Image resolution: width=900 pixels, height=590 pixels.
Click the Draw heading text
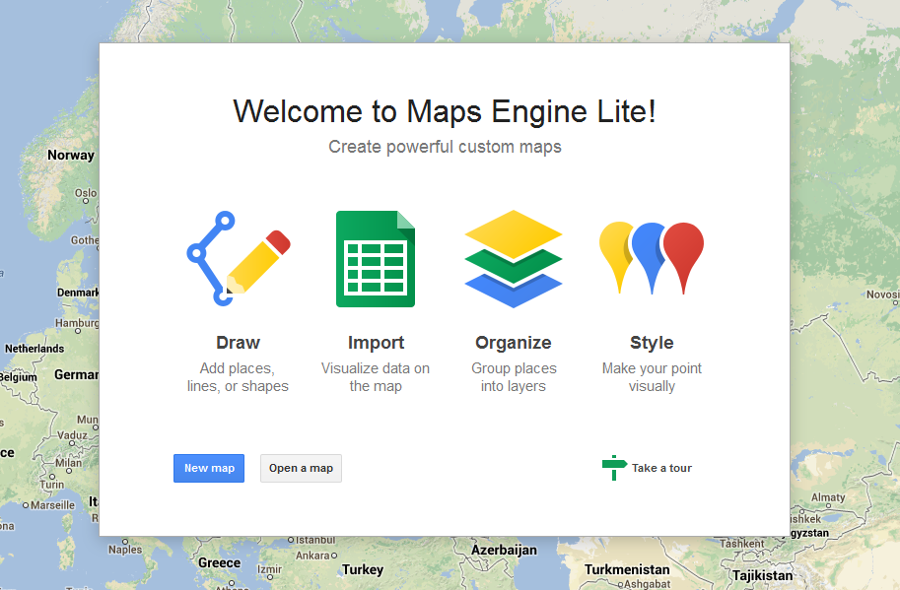coord(239,343)
